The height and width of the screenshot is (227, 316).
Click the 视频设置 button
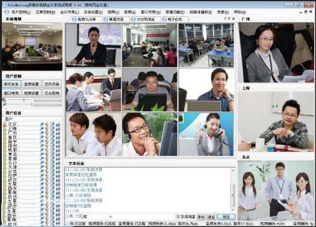32,93
